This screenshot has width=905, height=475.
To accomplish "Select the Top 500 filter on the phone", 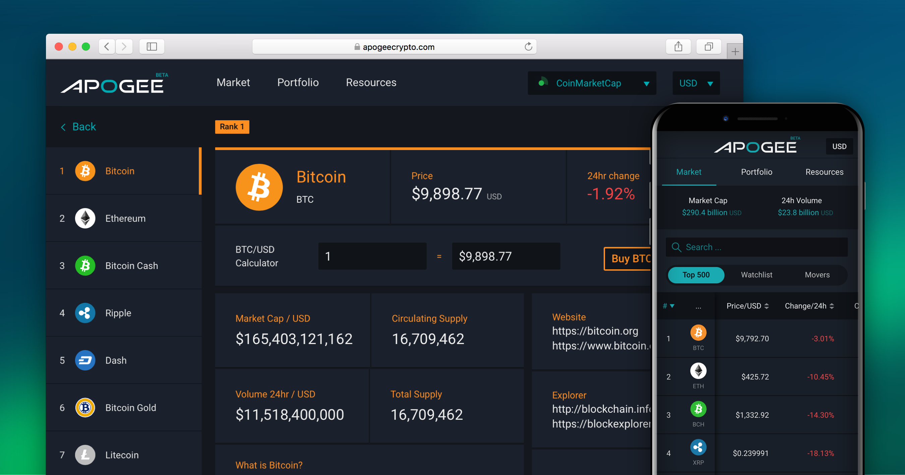I will pyautogui.click(x=696, y=275).
